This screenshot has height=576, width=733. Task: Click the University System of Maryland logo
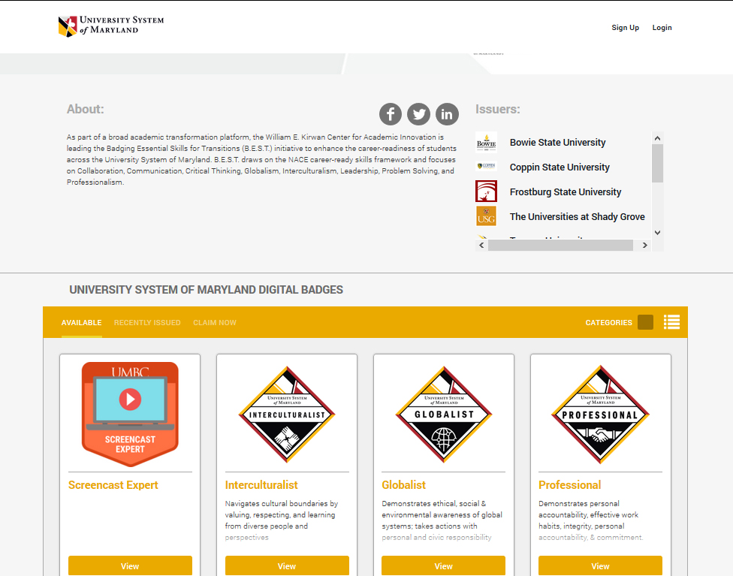pos(111,26)
